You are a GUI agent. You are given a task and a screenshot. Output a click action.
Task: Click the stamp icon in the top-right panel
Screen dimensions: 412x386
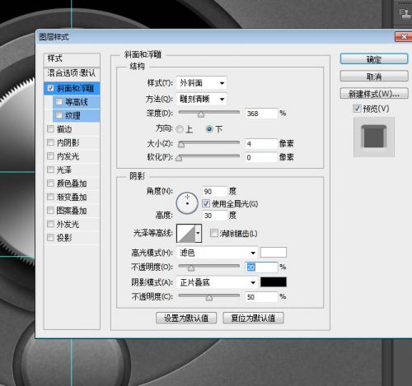[404, 13]
